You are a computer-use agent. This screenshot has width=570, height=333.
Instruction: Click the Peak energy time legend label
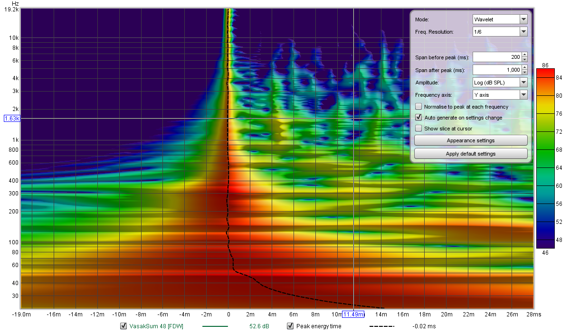[x=319, y=326]
